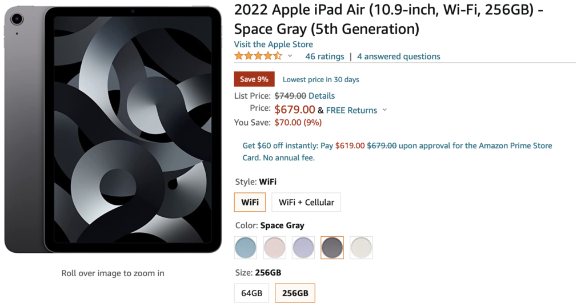Click the Amazon Prime Store Card offer
Image resolution: width=585 pixels, height=307 pixels.
[397, 151]
